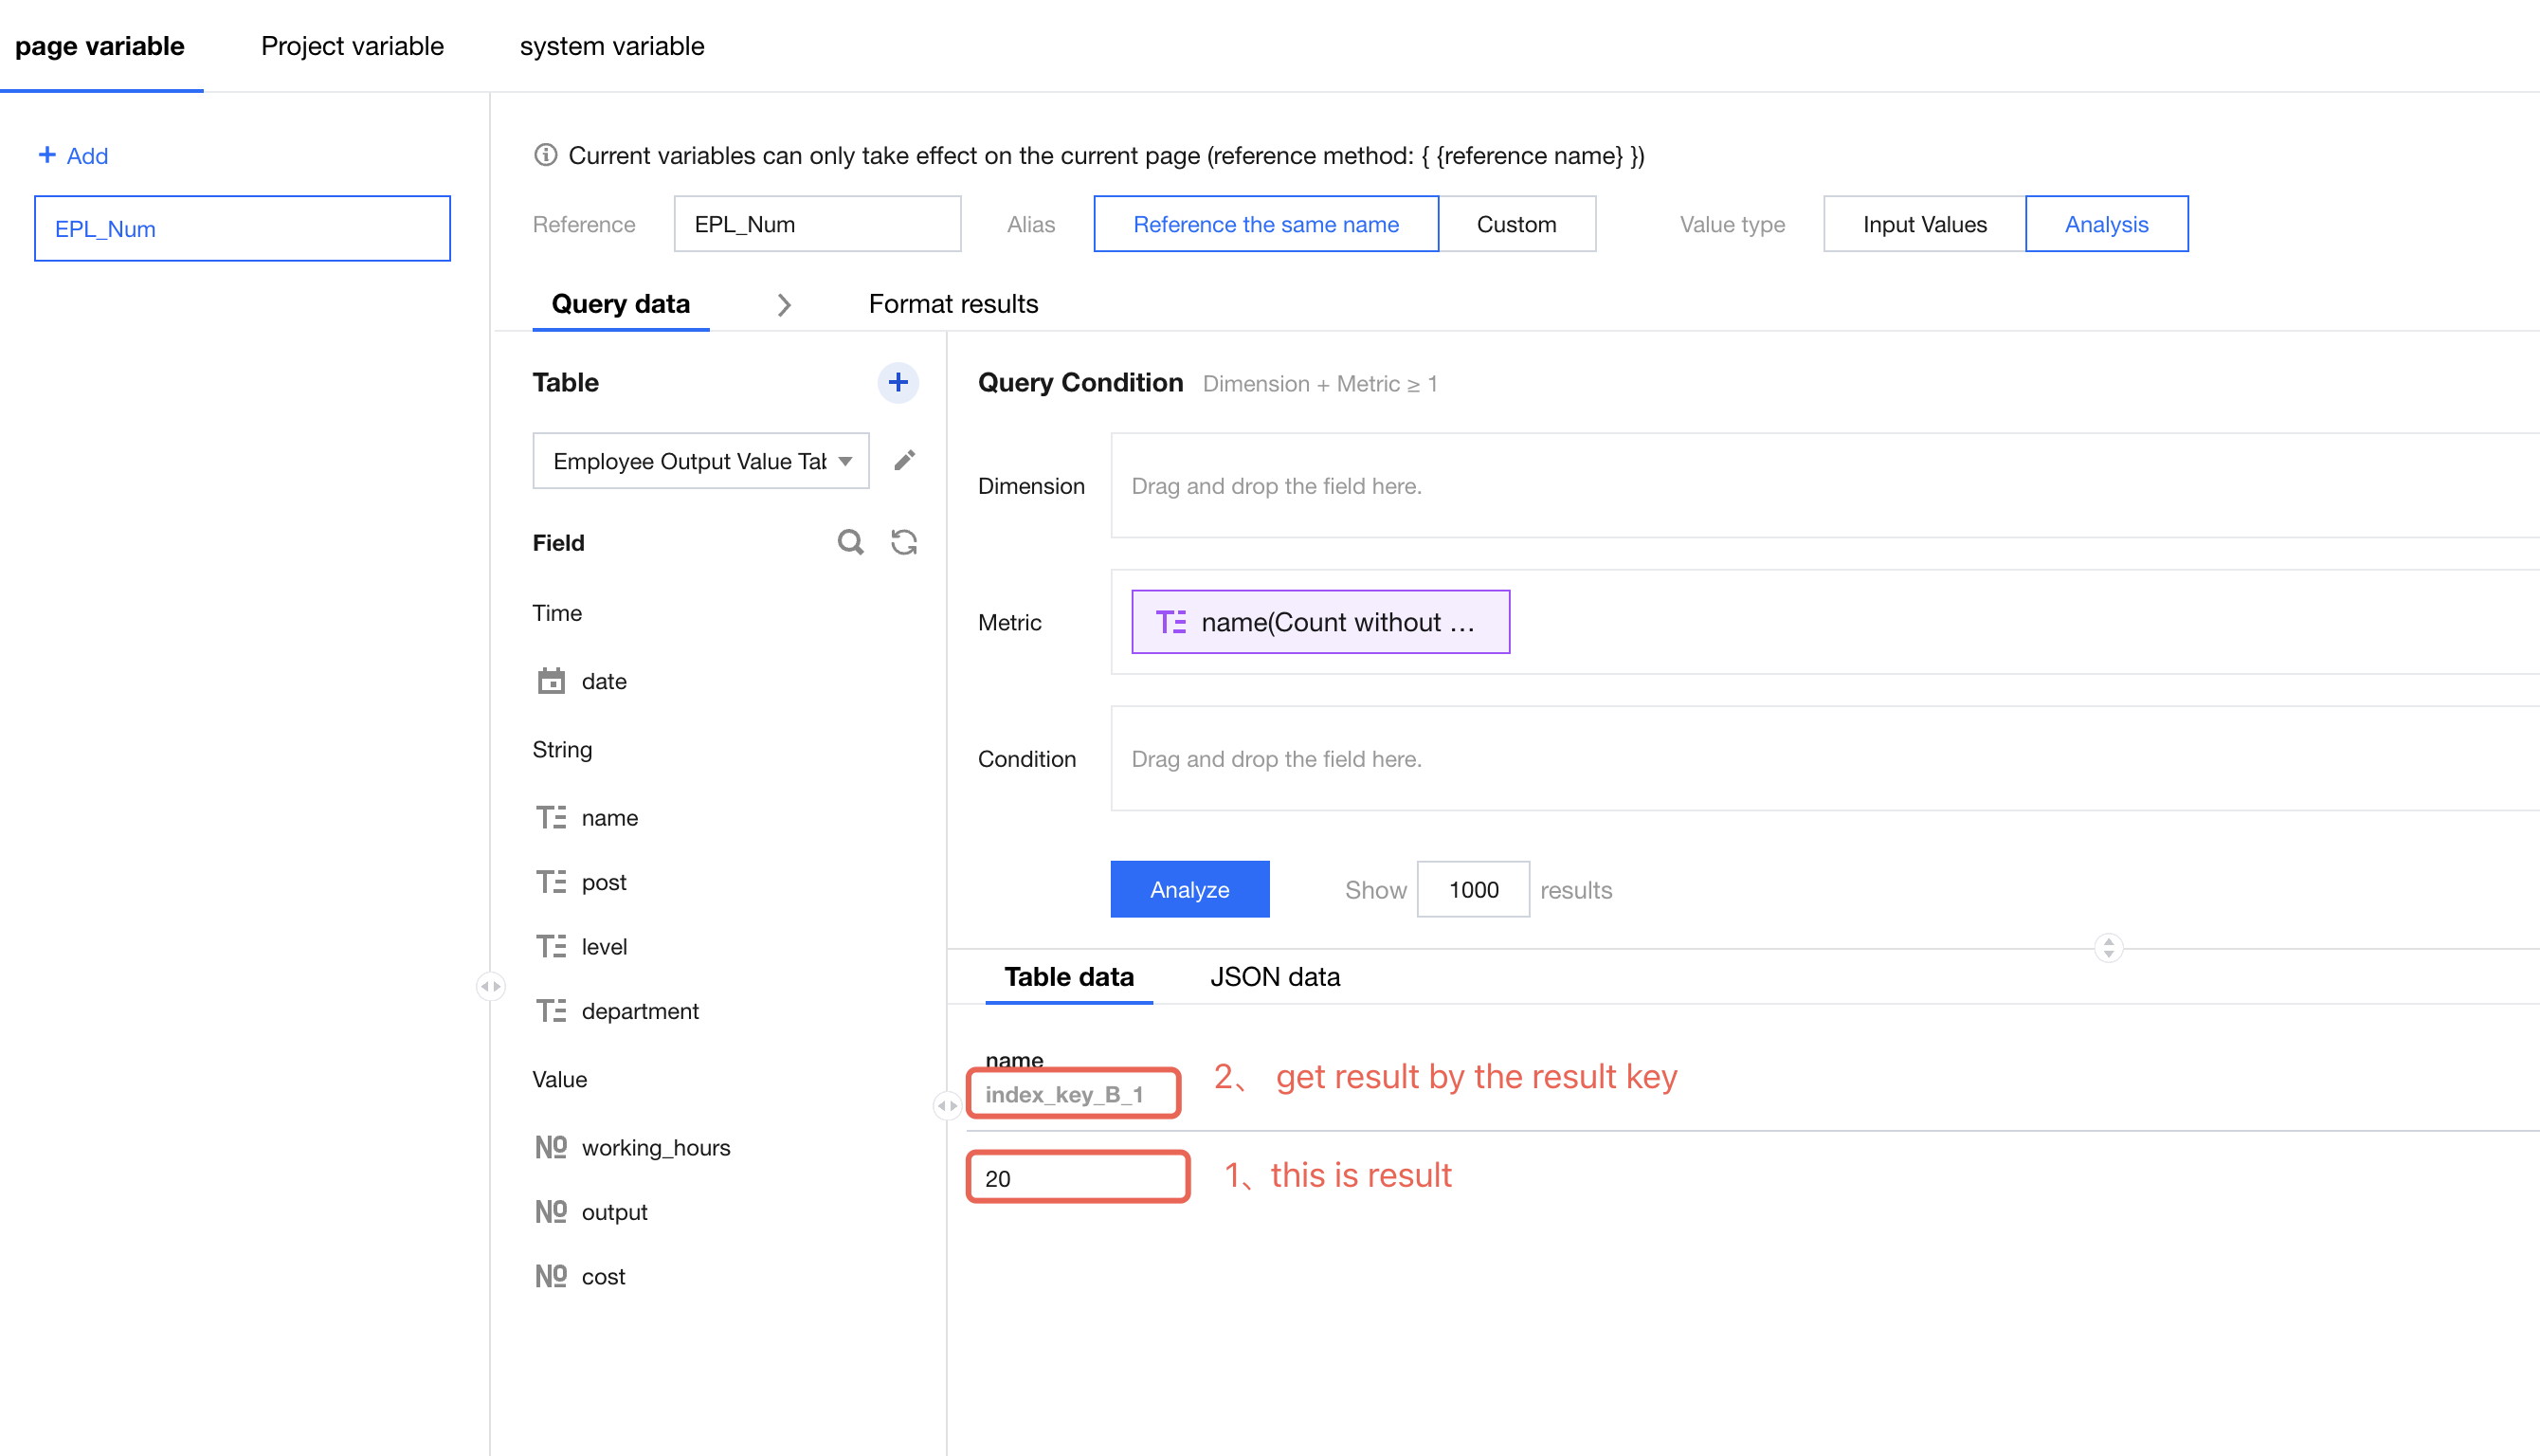Click the chevron arrow between Query data and Format results
2540x1456 pixels.
[x=784, y=304]
